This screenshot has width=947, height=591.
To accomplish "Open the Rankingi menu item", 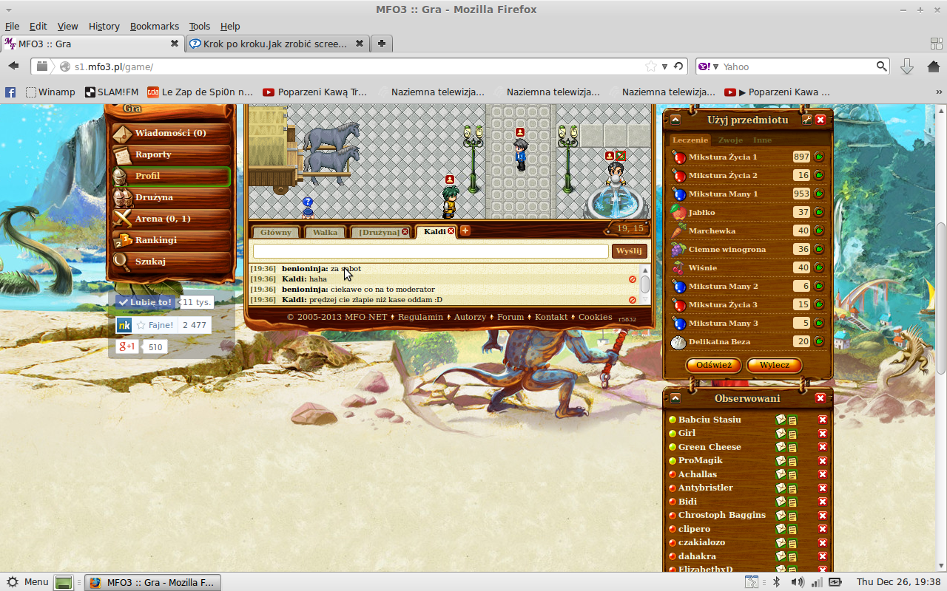I will 156,240.
